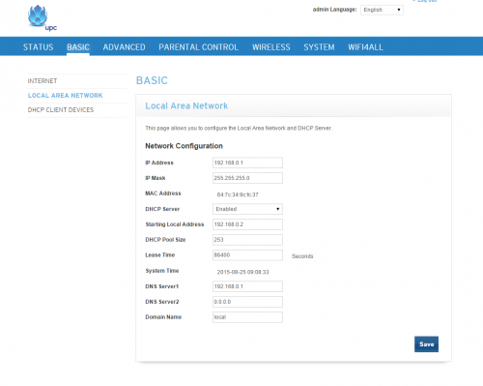483x386 pixels.
Task: Click the Save button
Action: click(x=426, y=344)
